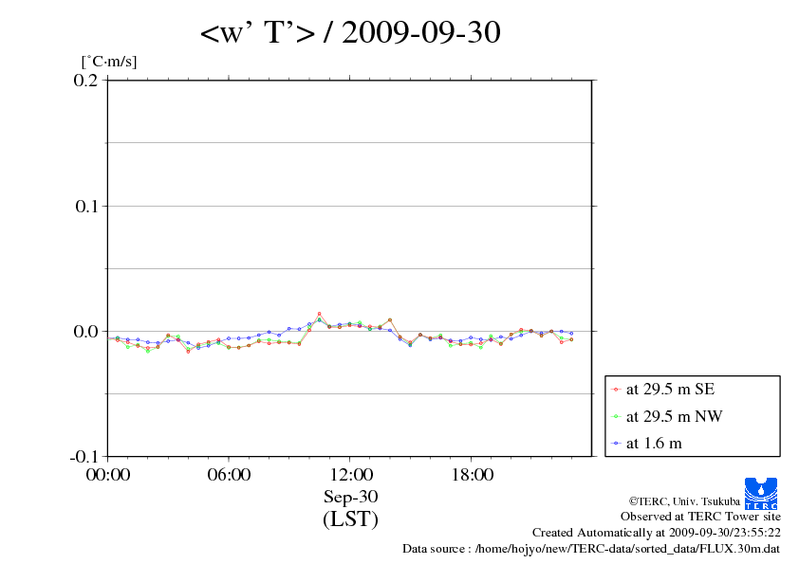Click the TERC logo icon

pos(761,494)
